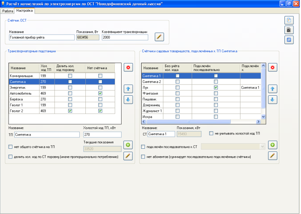Screen dimensions: 301x214
Task: Click the lightbulb application icon in title bar
Action: coord(3,3)
